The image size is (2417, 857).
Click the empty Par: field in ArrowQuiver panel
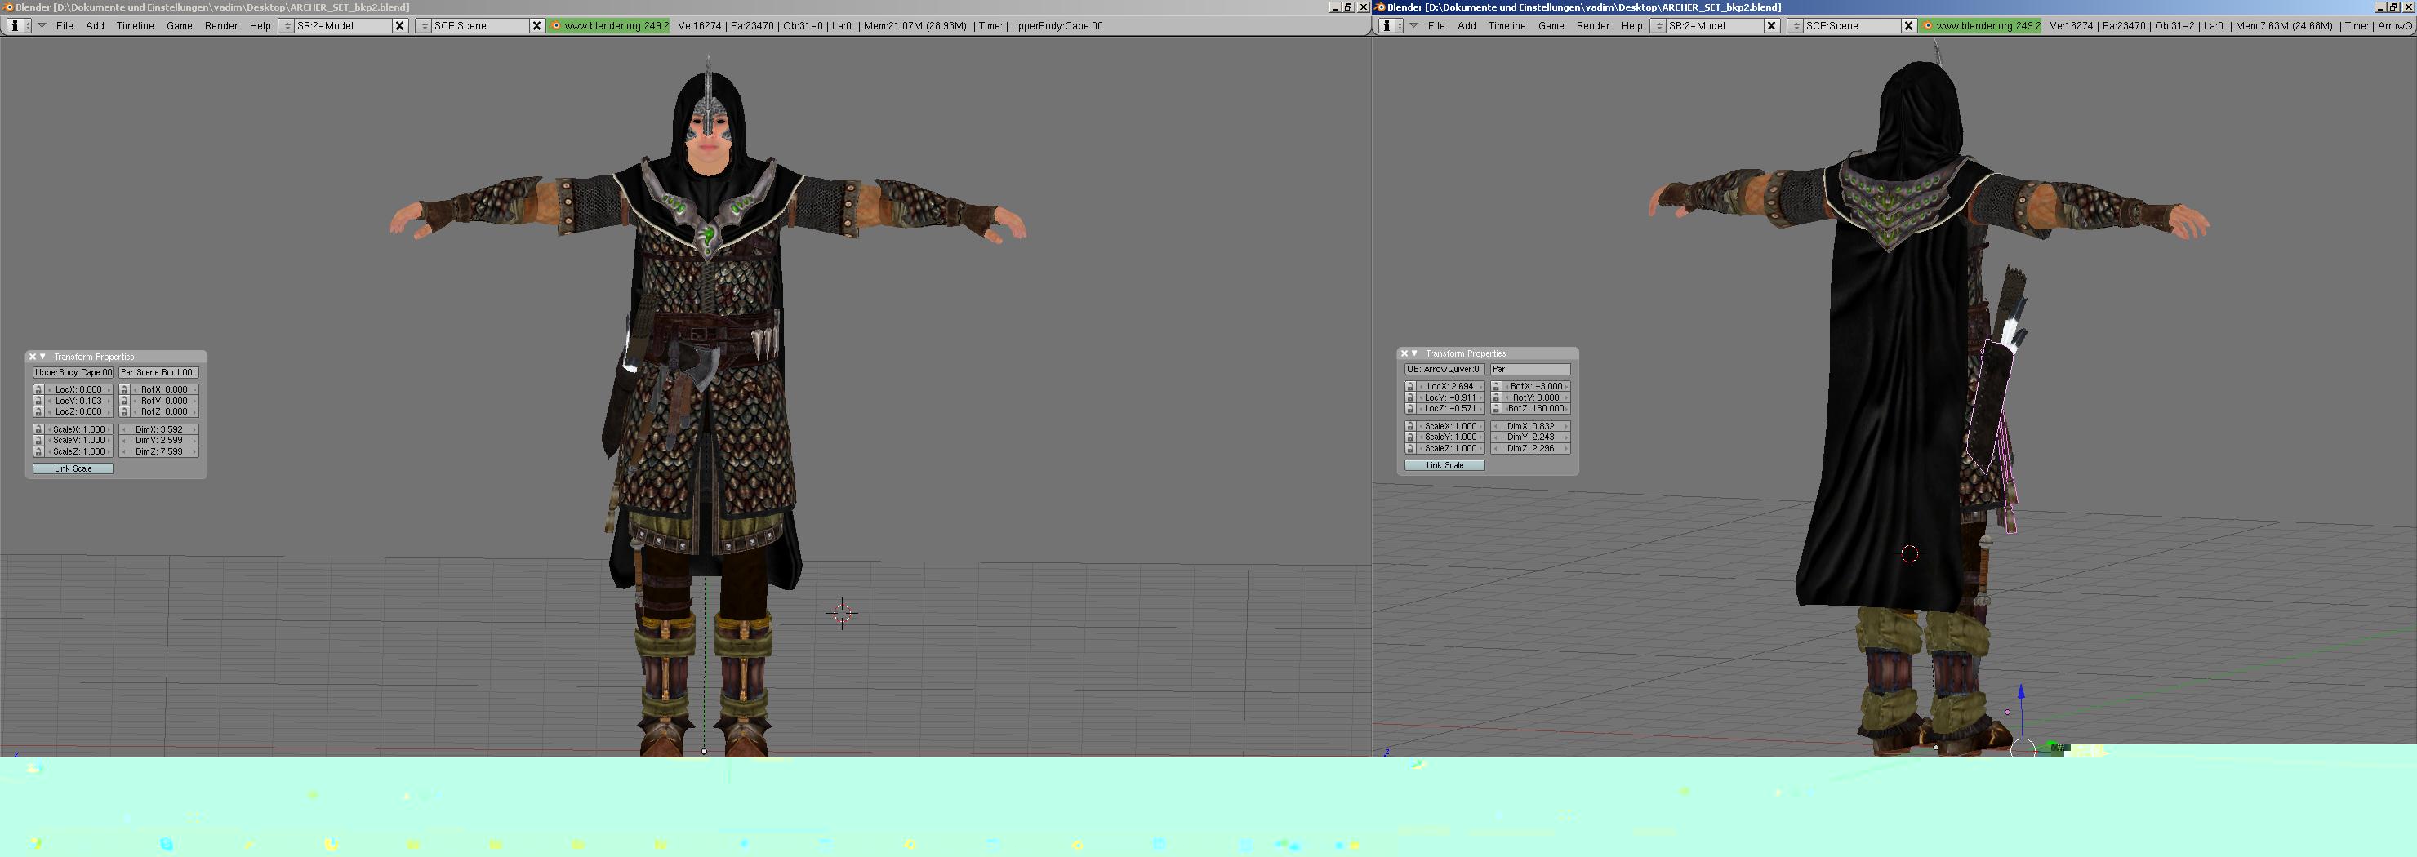[x=1530, y=370]
